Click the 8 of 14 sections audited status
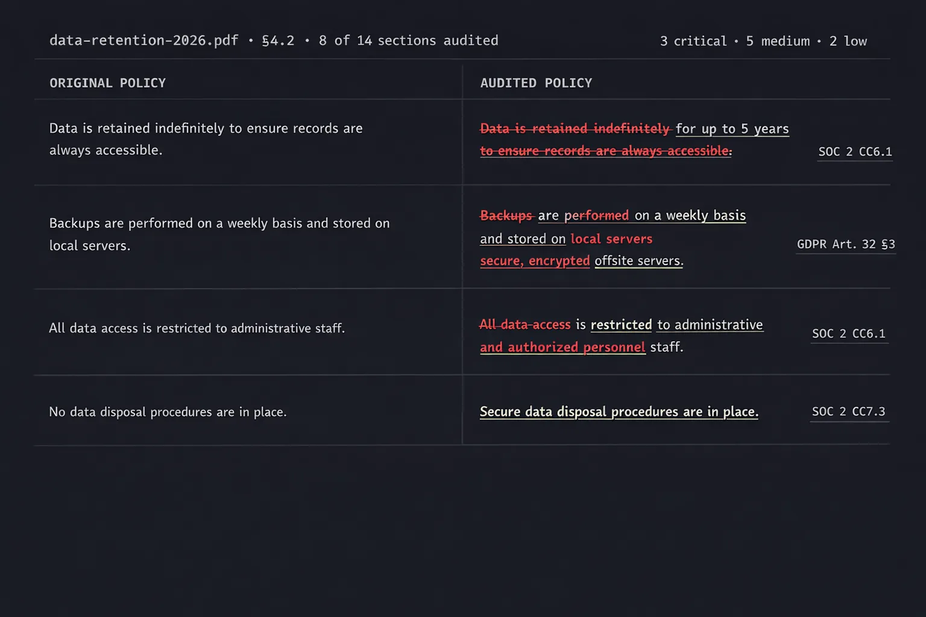The height and width of the screenshot is (617, 926). pos(408,40)
